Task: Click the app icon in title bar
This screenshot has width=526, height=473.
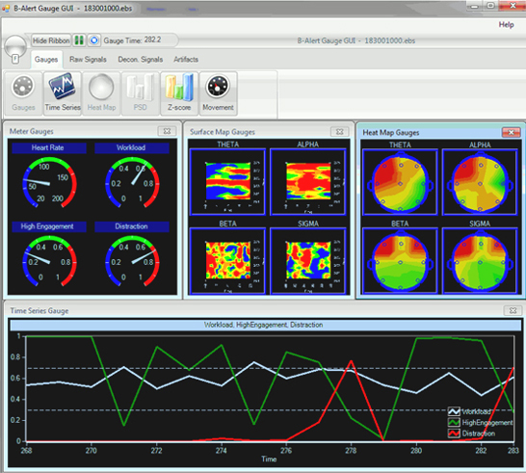Action: [6, 9]
